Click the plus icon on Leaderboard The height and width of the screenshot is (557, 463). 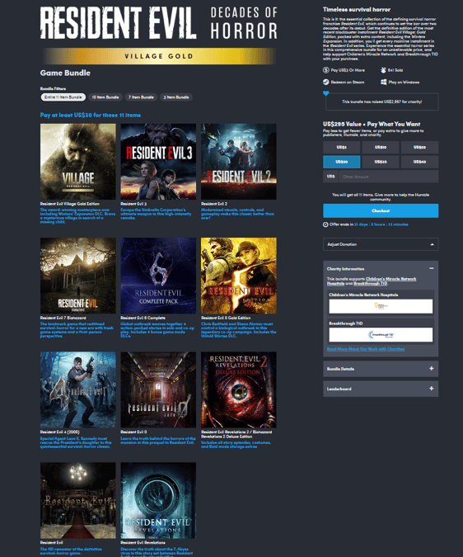(x=432, y=389)
